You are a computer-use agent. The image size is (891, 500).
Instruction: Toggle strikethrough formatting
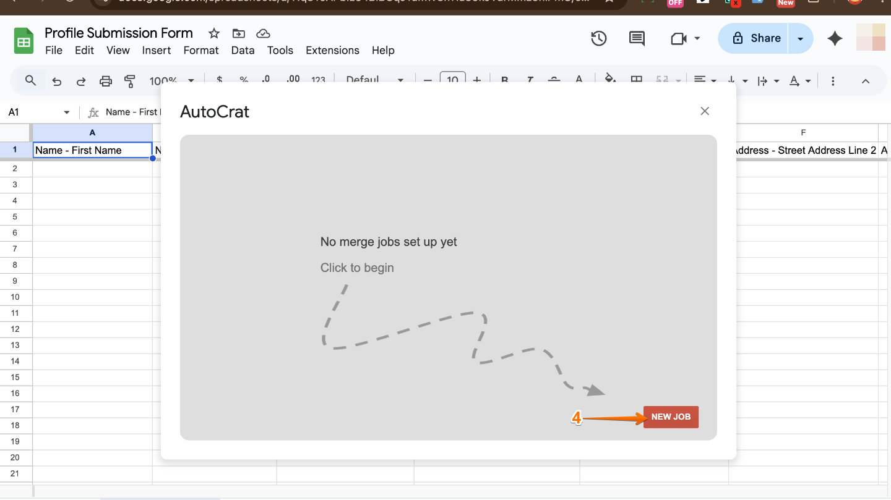[554, 80]
